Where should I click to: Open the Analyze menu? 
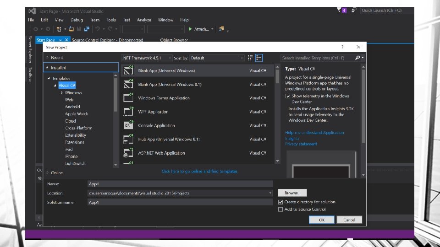coord(144,20)
